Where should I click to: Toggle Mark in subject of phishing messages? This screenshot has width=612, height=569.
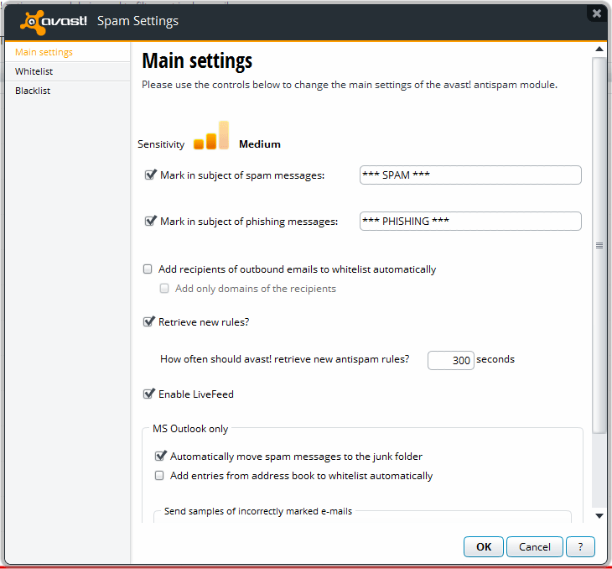click(x=150, y=221)
